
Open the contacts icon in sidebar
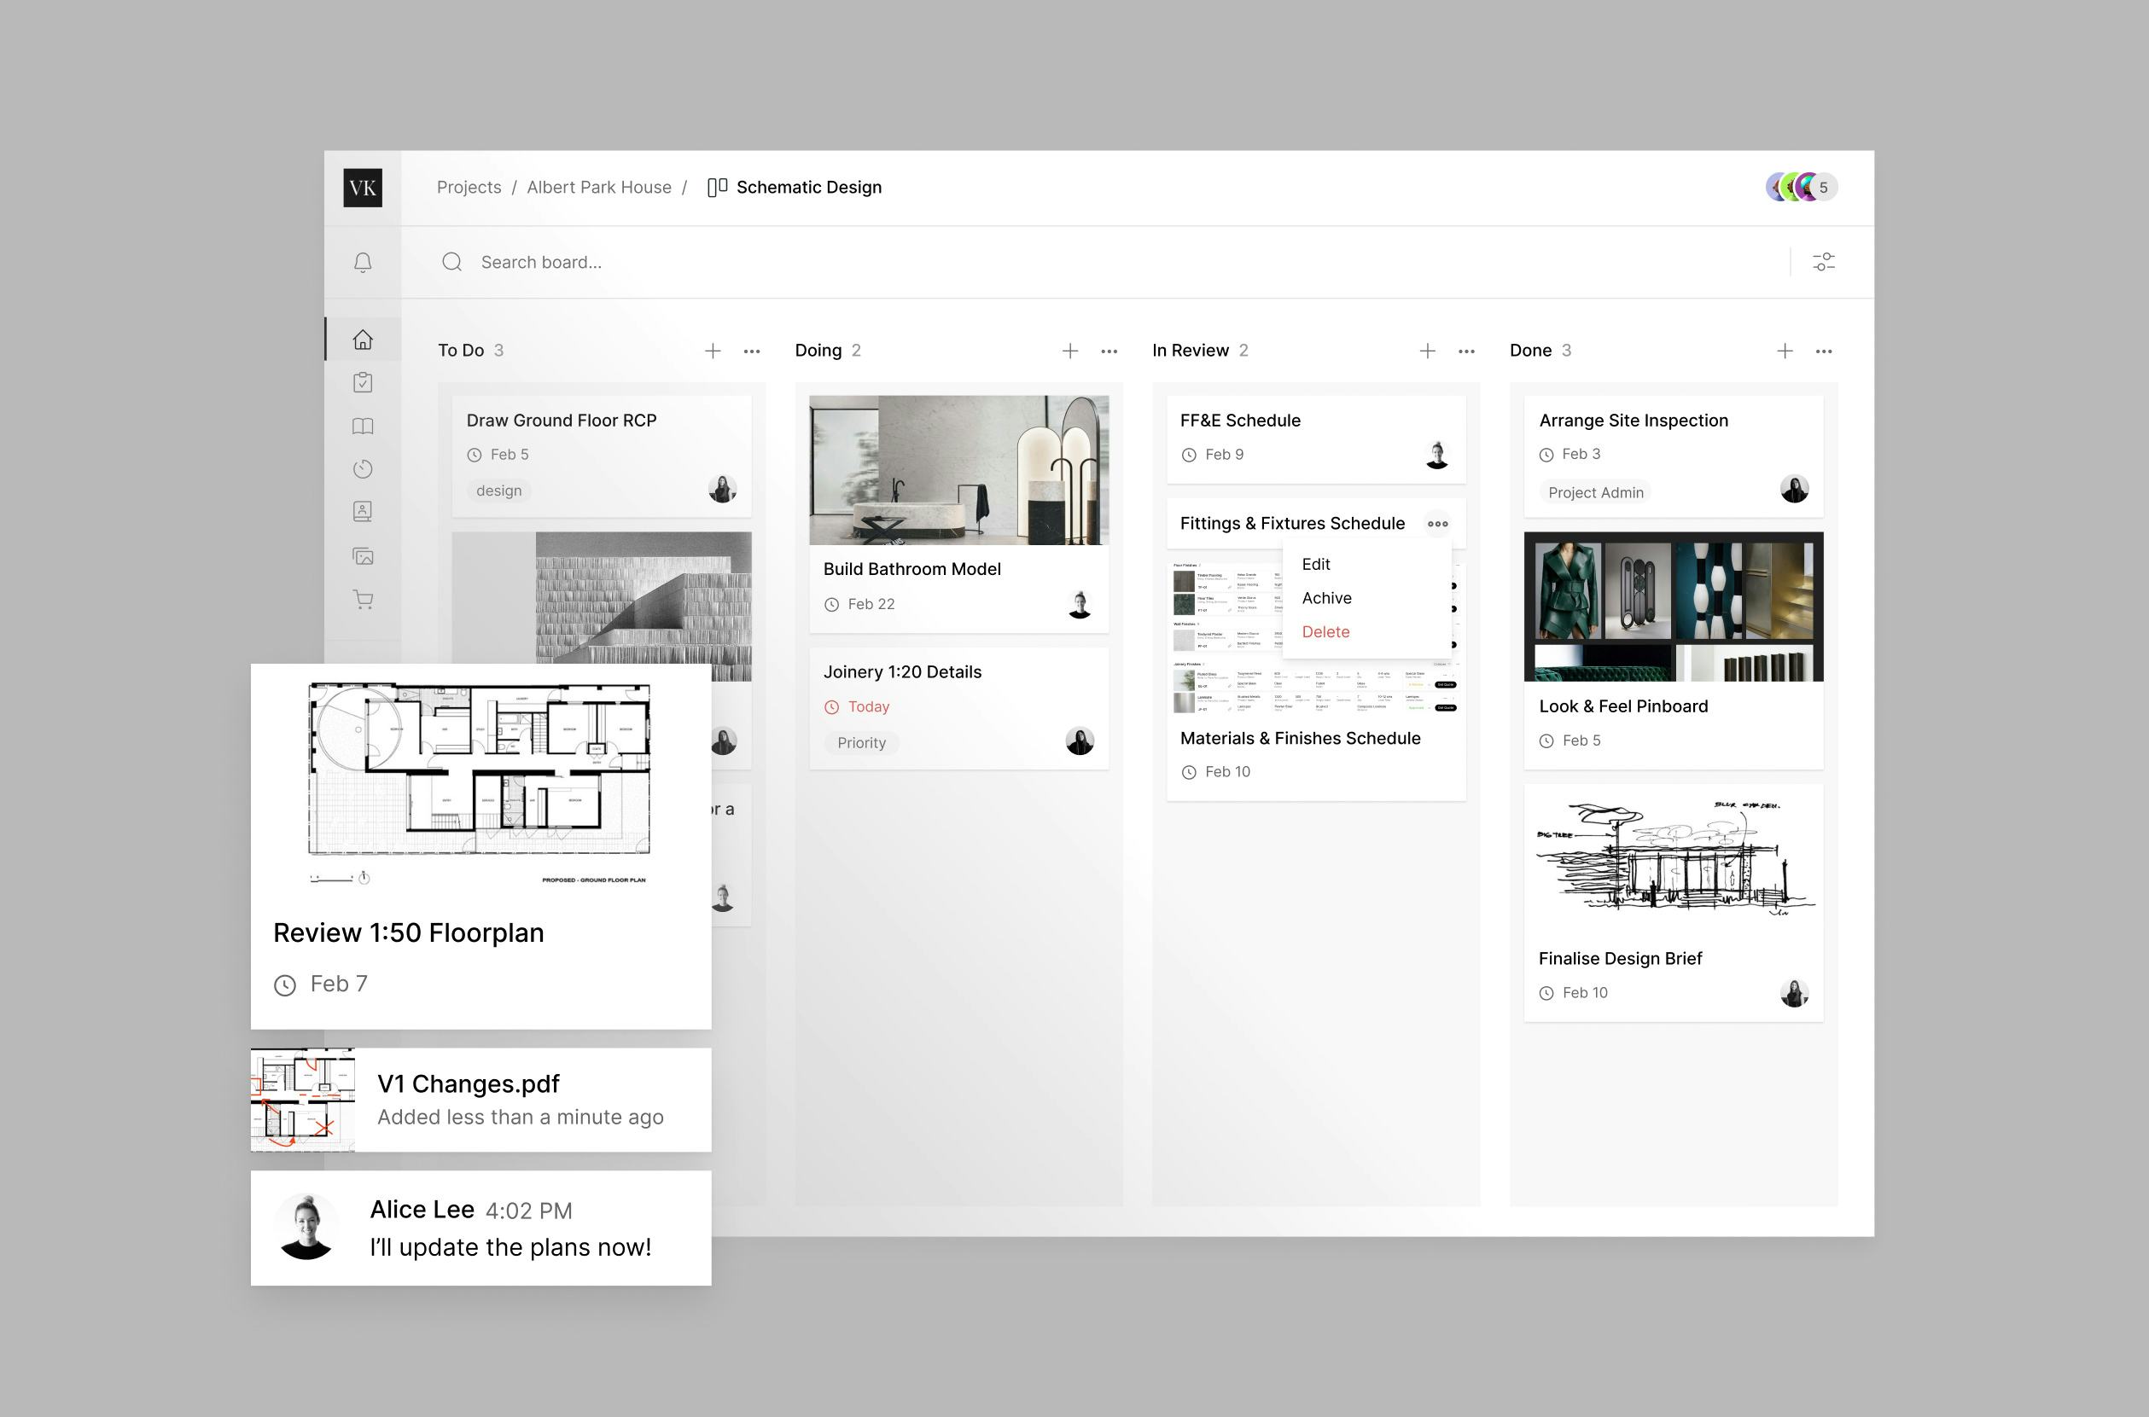363,512
